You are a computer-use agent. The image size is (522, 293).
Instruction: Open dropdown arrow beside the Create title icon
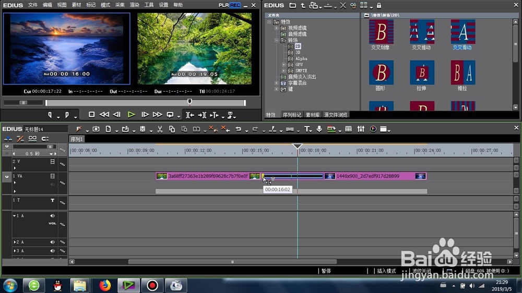[311, 131]
